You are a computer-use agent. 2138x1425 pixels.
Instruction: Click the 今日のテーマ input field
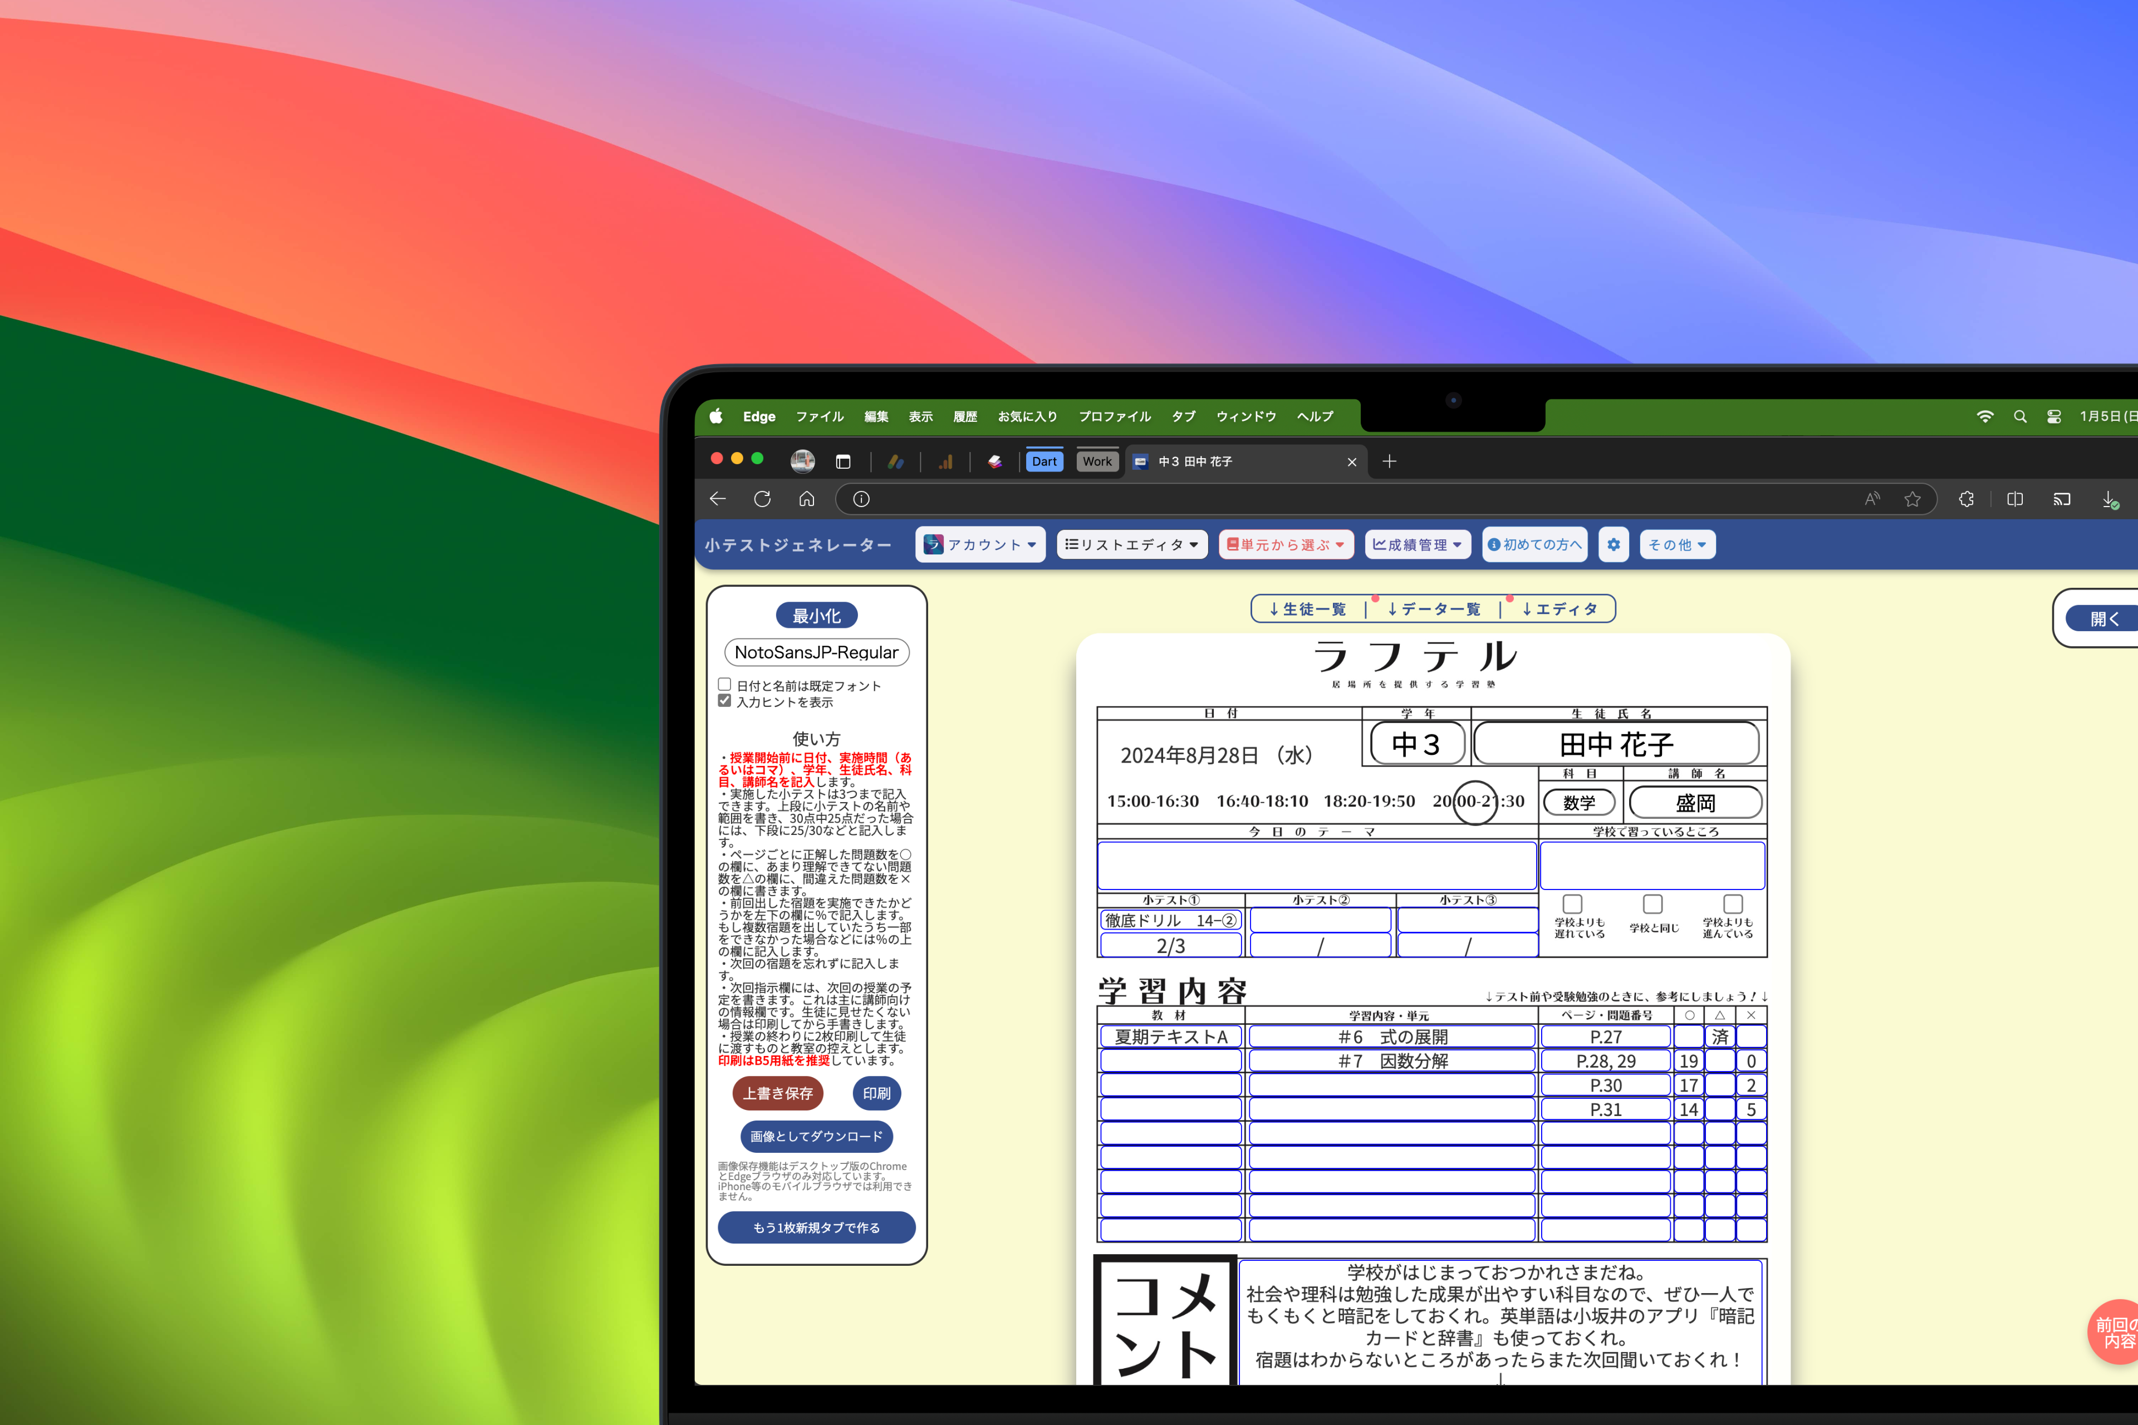pyautogui.click(x=1316, y=865)
